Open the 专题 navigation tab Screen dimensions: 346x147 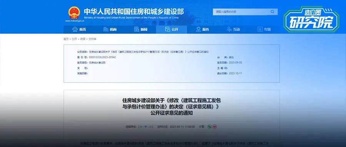tap(264, 29)
